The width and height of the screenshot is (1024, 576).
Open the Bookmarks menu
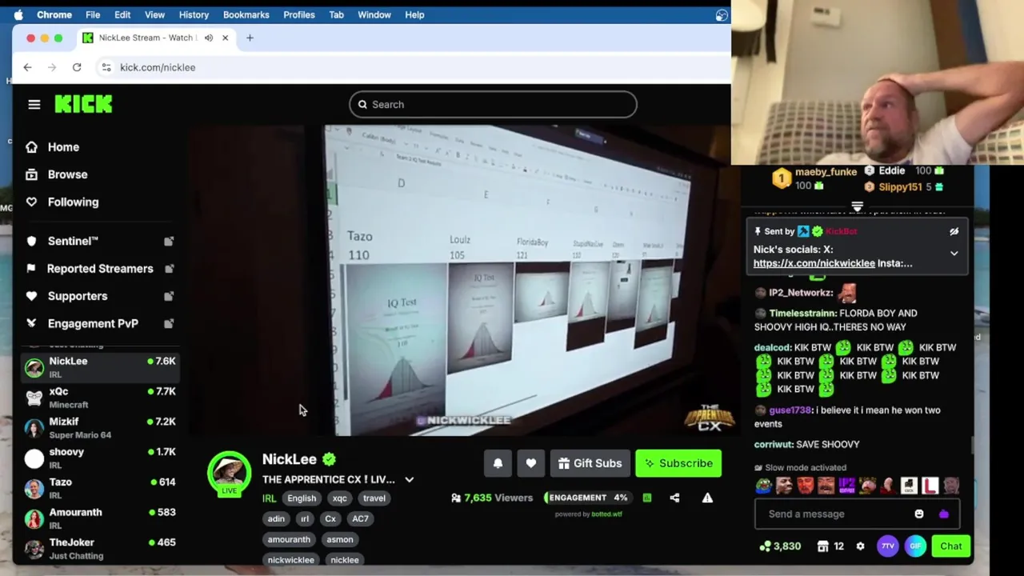click(x=246, y=14)
